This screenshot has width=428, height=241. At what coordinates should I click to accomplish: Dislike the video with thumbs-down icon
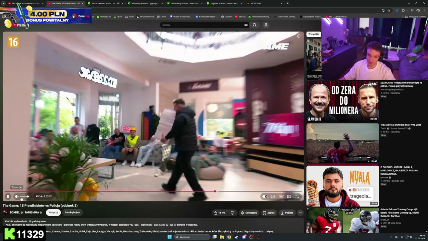232,213
